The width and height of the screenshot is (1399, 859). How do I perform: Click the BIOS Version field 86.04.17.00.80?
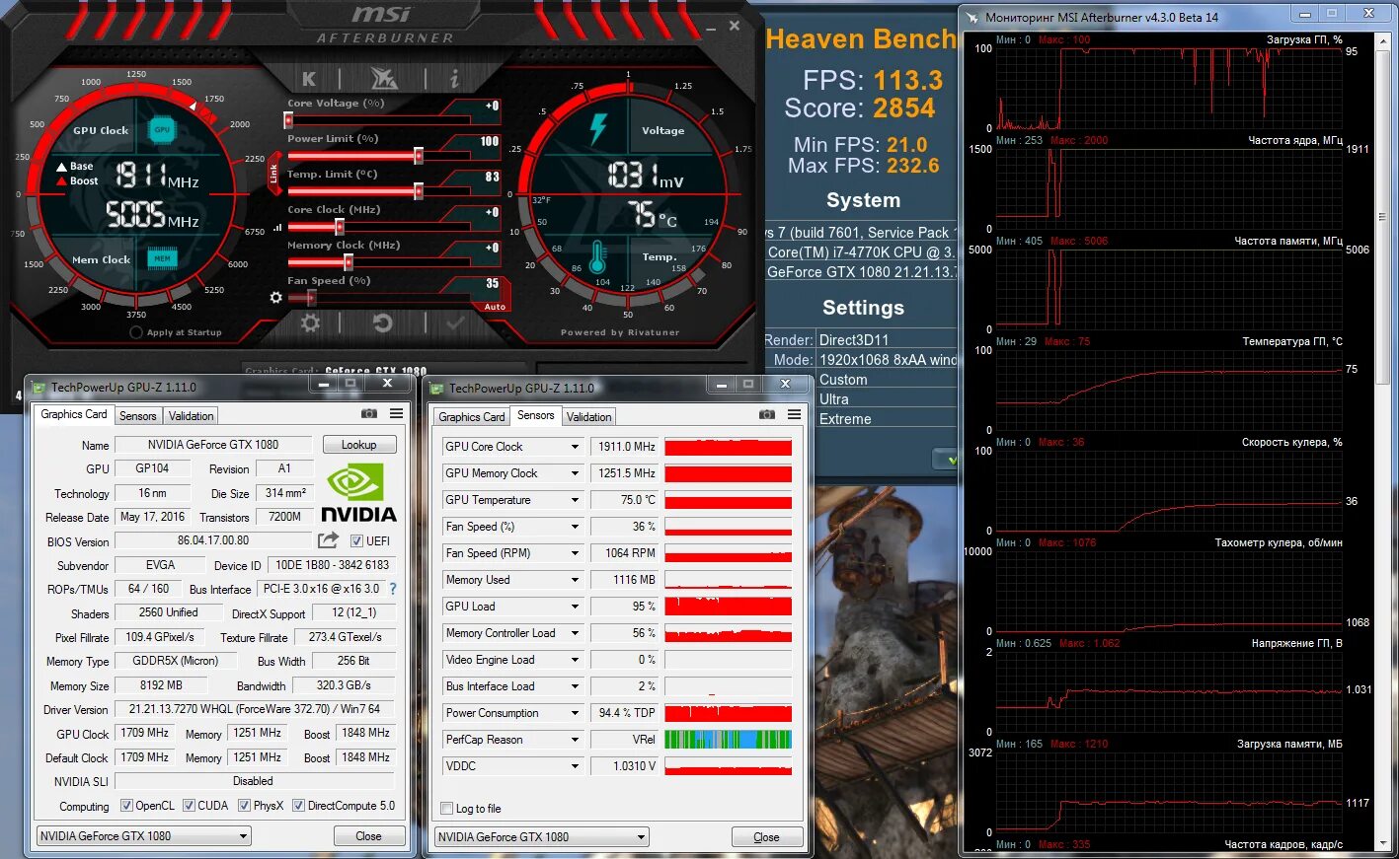(x=213, y=540)
